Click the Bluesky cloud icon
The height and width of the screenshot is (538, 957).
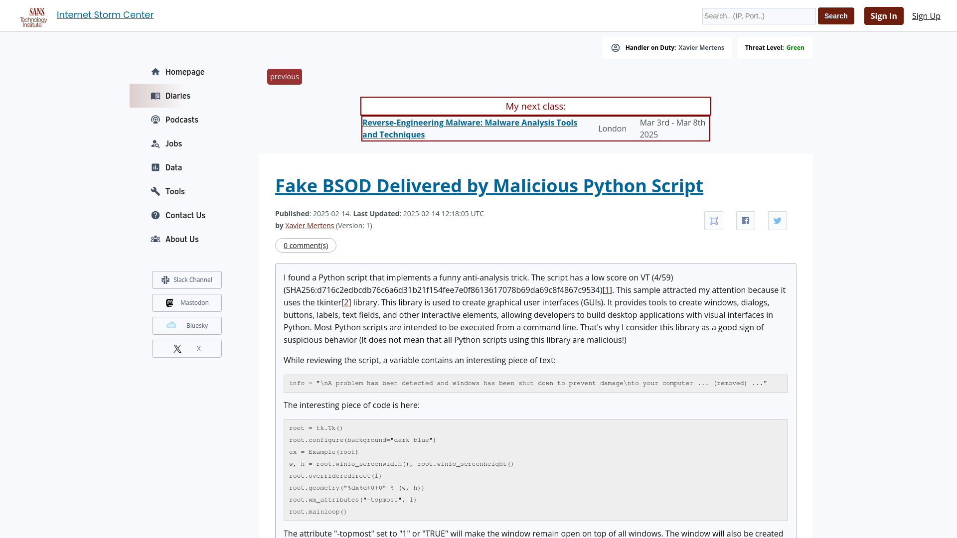171,325
